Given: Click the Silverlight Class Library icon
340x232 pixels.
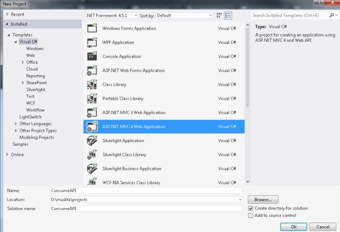Looking at the screenshot, I should click(92, 155).
